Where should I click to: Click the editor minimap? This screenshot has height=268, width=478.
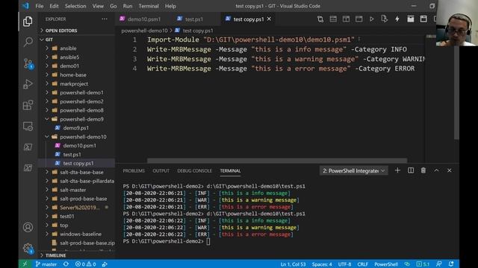click(x=430, y=36)
